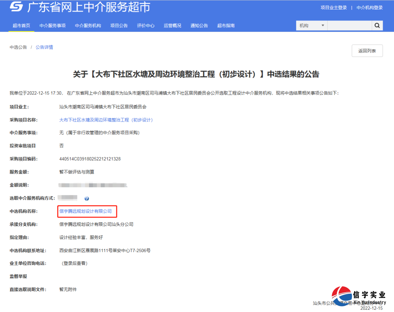The height and width of the screenshot is (312, 394).
Task: Click the 公告详情 breadcrumb entry
Action: pyautogui.click(x=44, y=47)
